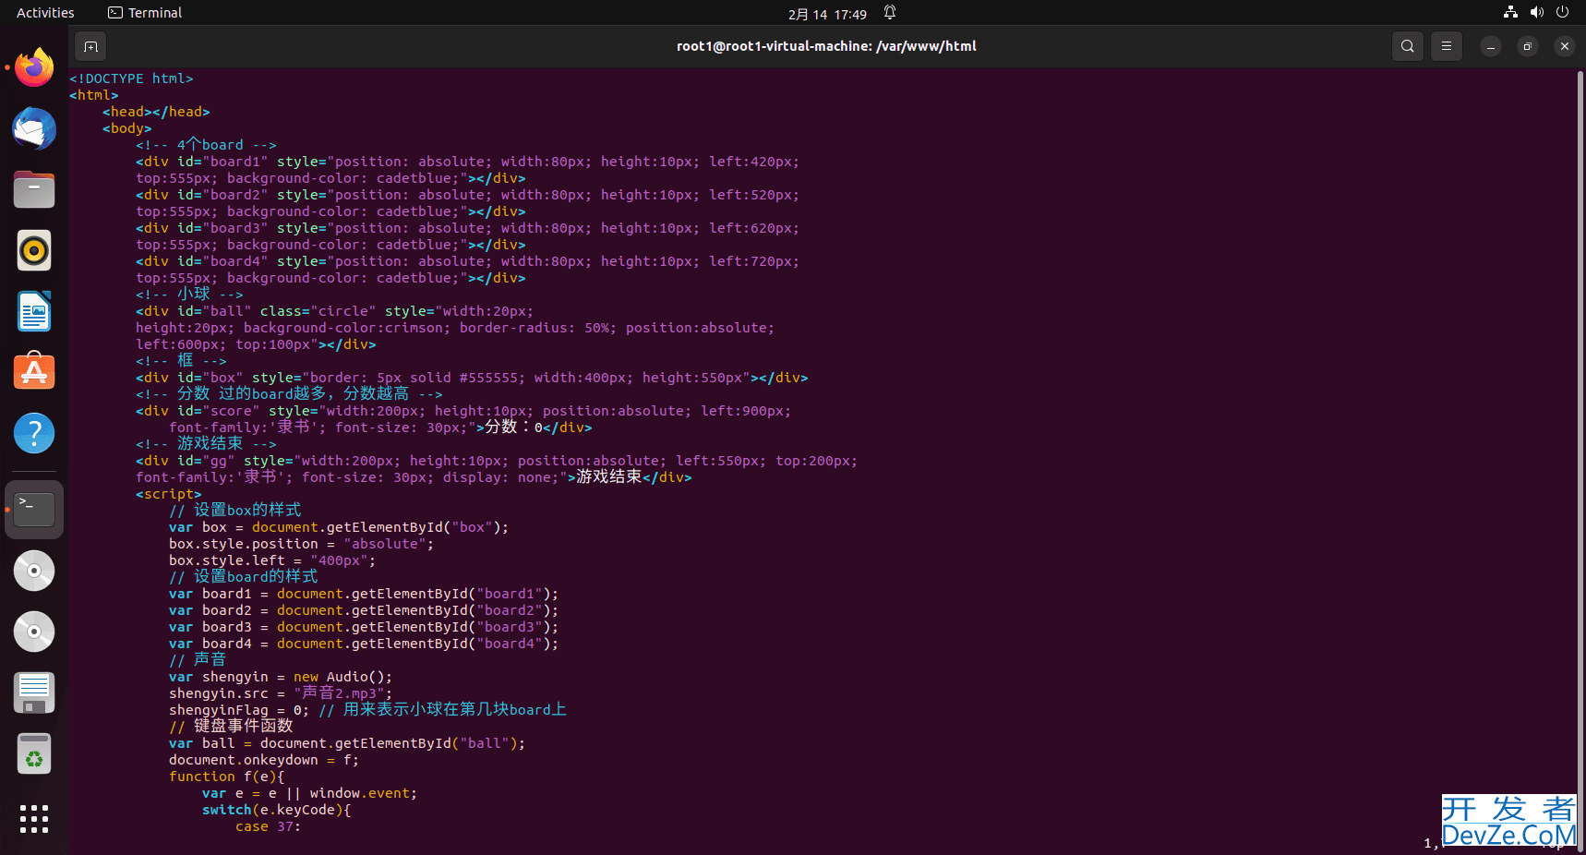
Task: Close the terminal window
Action: (1564, 46)
